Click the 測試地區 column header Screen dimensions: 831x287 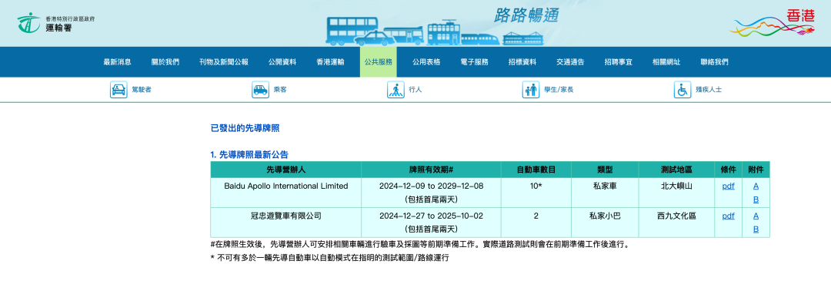pos(676,170)
